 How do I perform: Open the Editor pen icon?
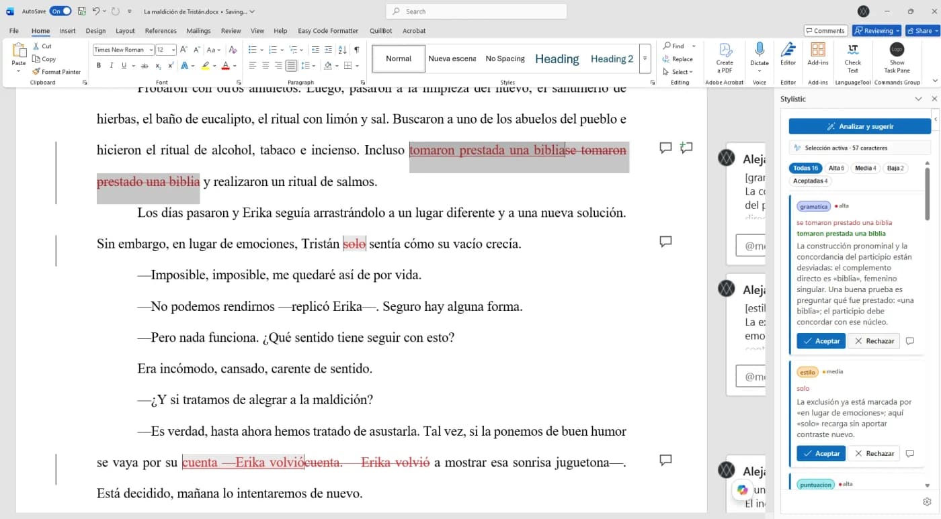coord(788,50)
